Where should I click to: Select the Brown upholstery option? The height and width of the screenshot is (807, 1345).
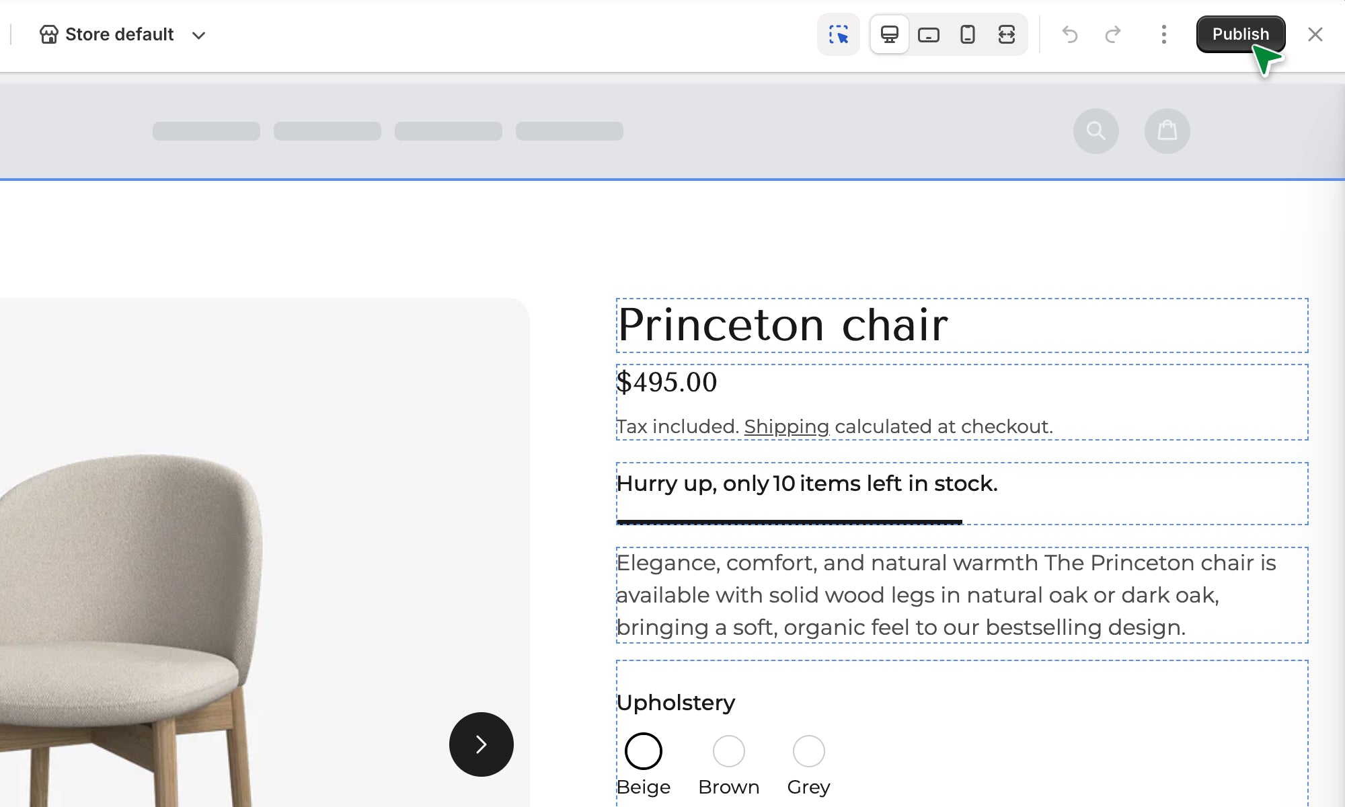(x=729, y=751)
